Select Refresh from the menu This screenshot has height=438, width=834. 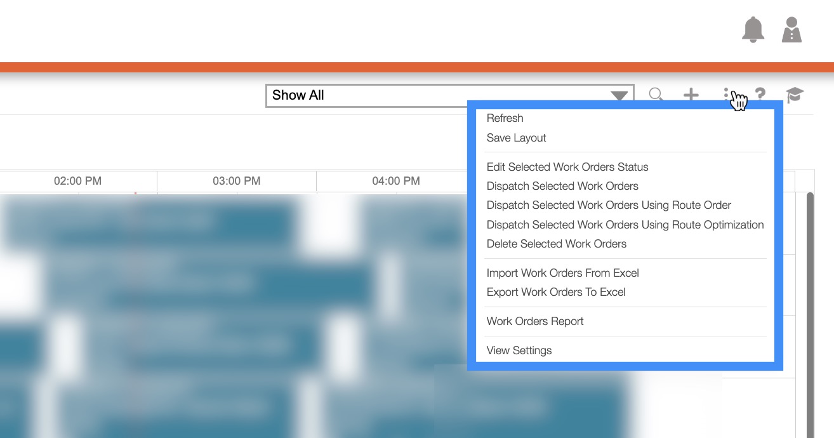[x=505, y=118]
